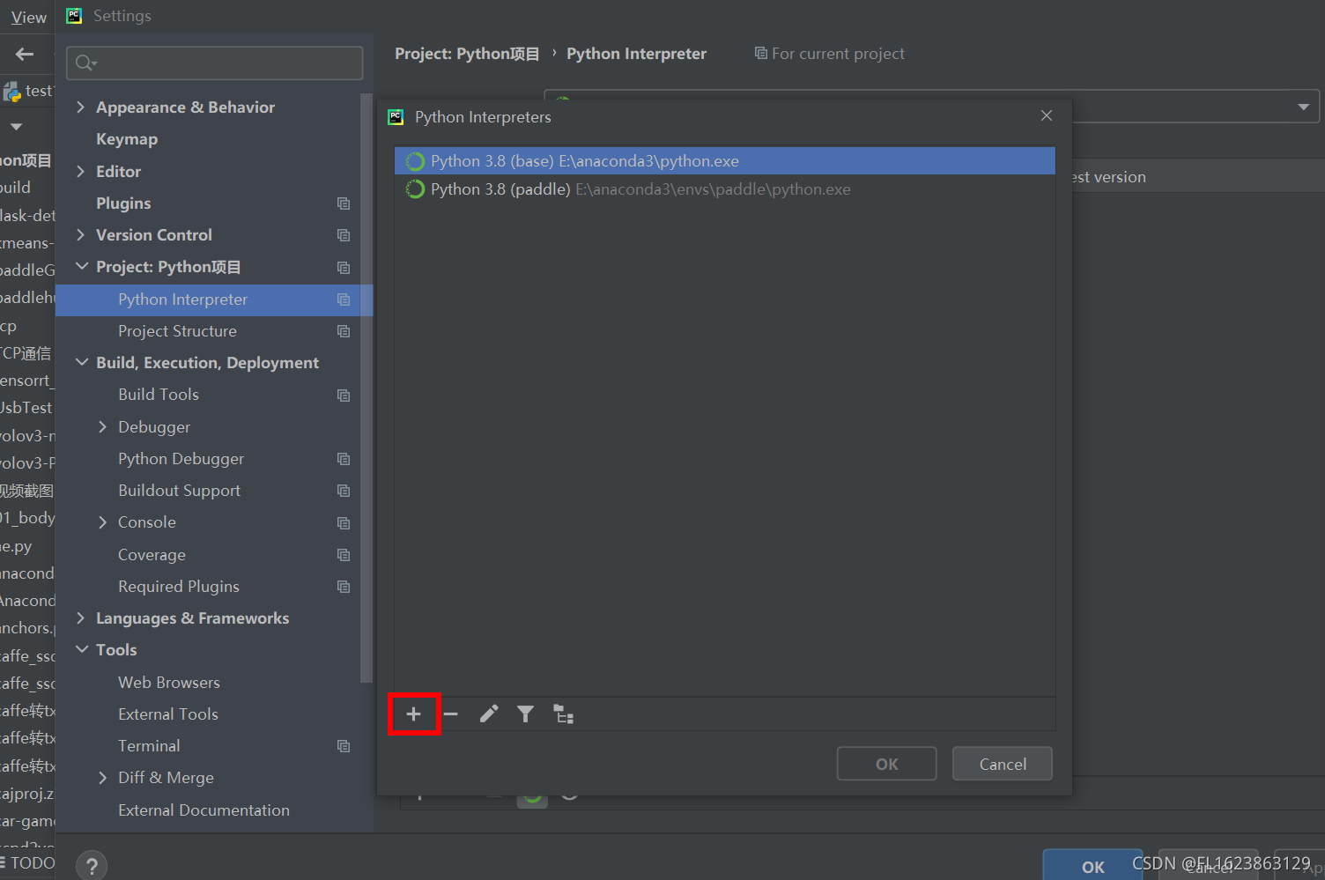Open the View menu
The height and width of the screenshot is (880, 1325).
(x=28, y=17)
